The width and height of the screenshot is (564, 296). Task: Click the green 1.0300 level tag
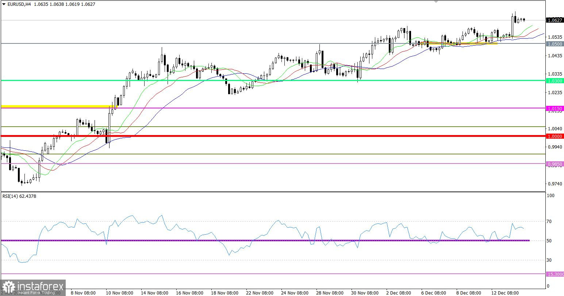(x=554, y=81)
